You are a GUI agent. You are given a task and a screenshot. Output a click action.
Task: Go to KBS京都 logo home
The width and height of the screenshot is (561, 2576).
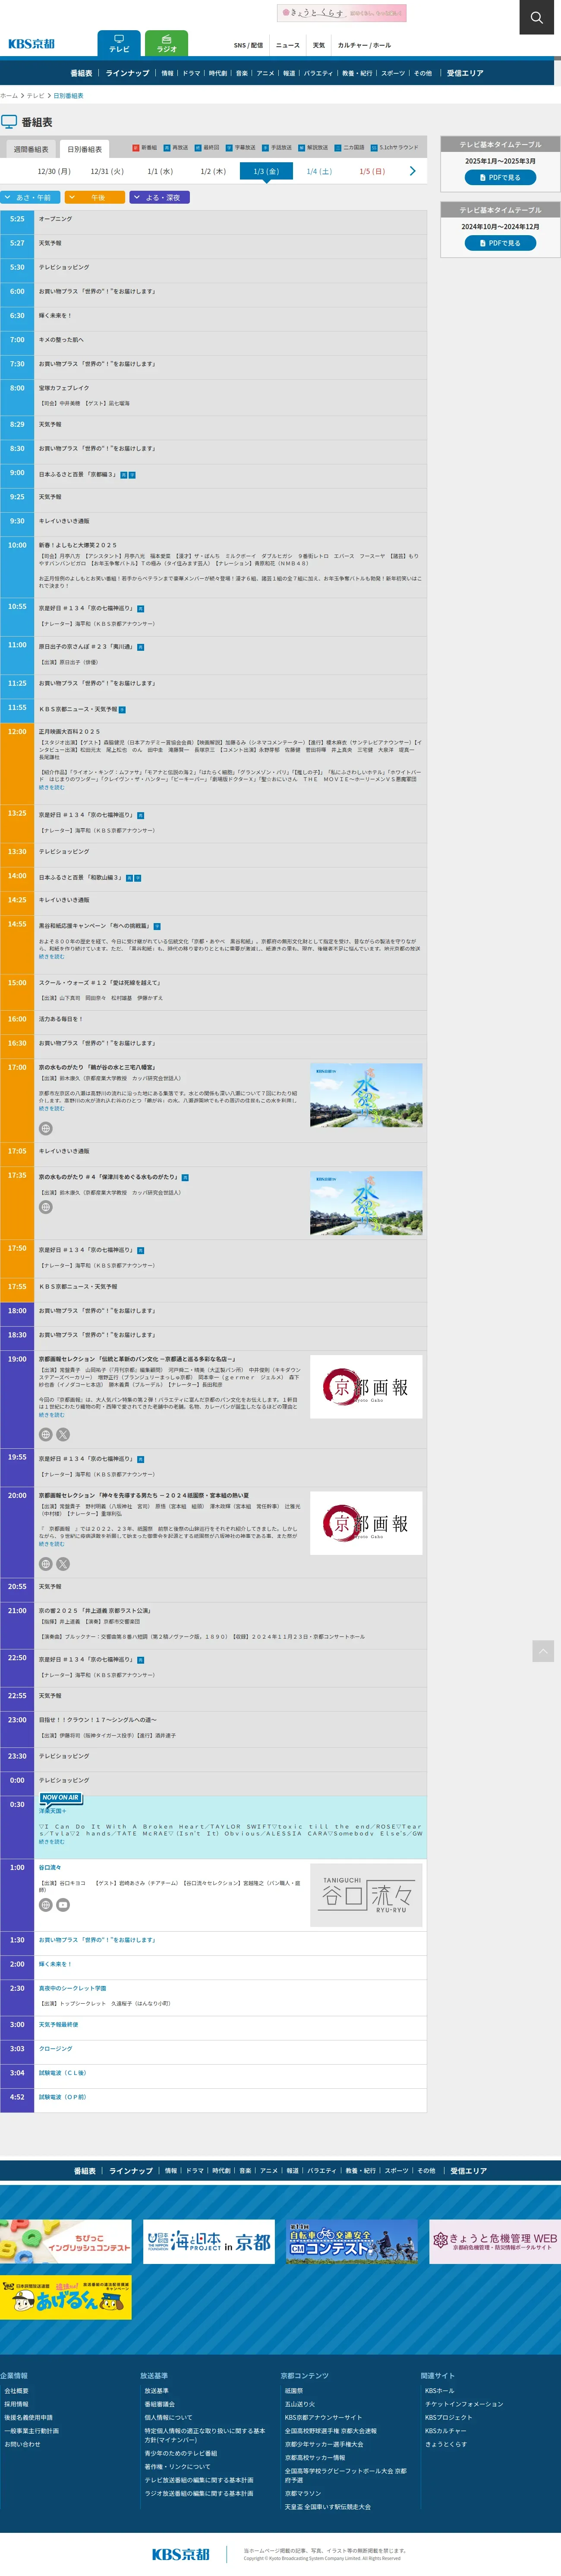coord(31,44)
